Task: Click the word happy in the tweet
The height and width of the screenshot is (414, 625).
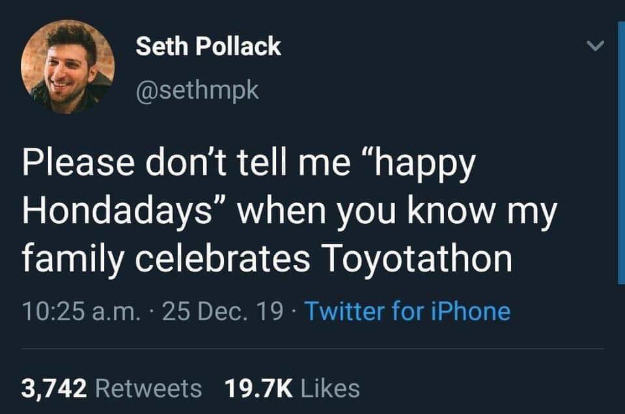Action: tap(425, 165)
